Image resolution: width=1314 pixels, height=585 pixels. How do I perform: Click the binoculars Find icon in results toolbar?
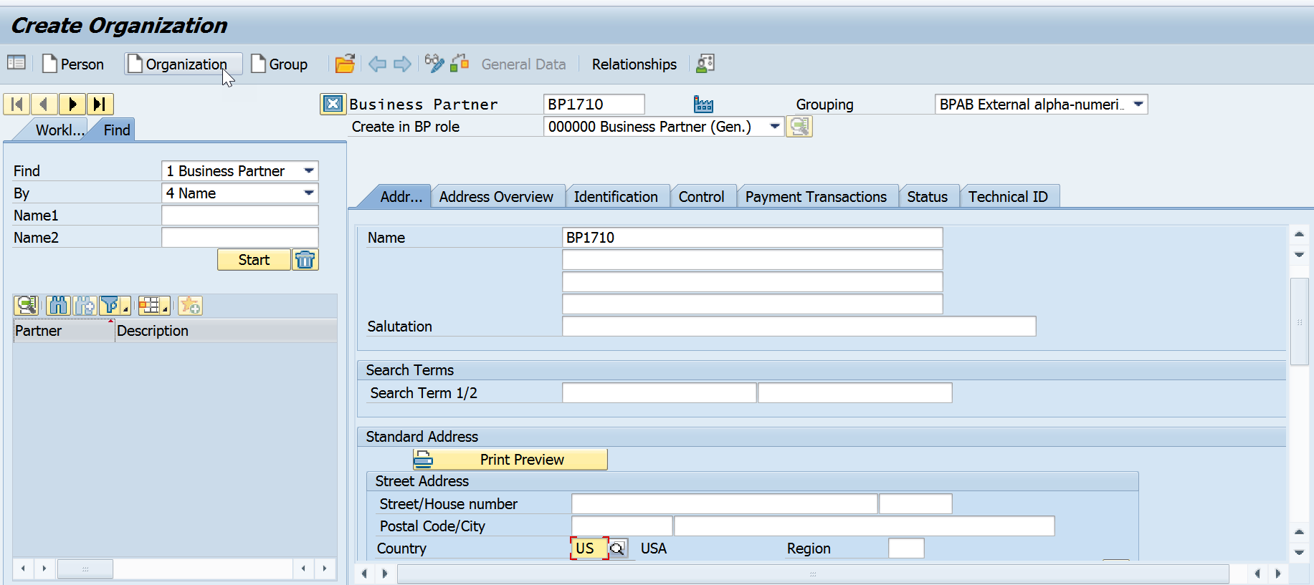[58, 306]
